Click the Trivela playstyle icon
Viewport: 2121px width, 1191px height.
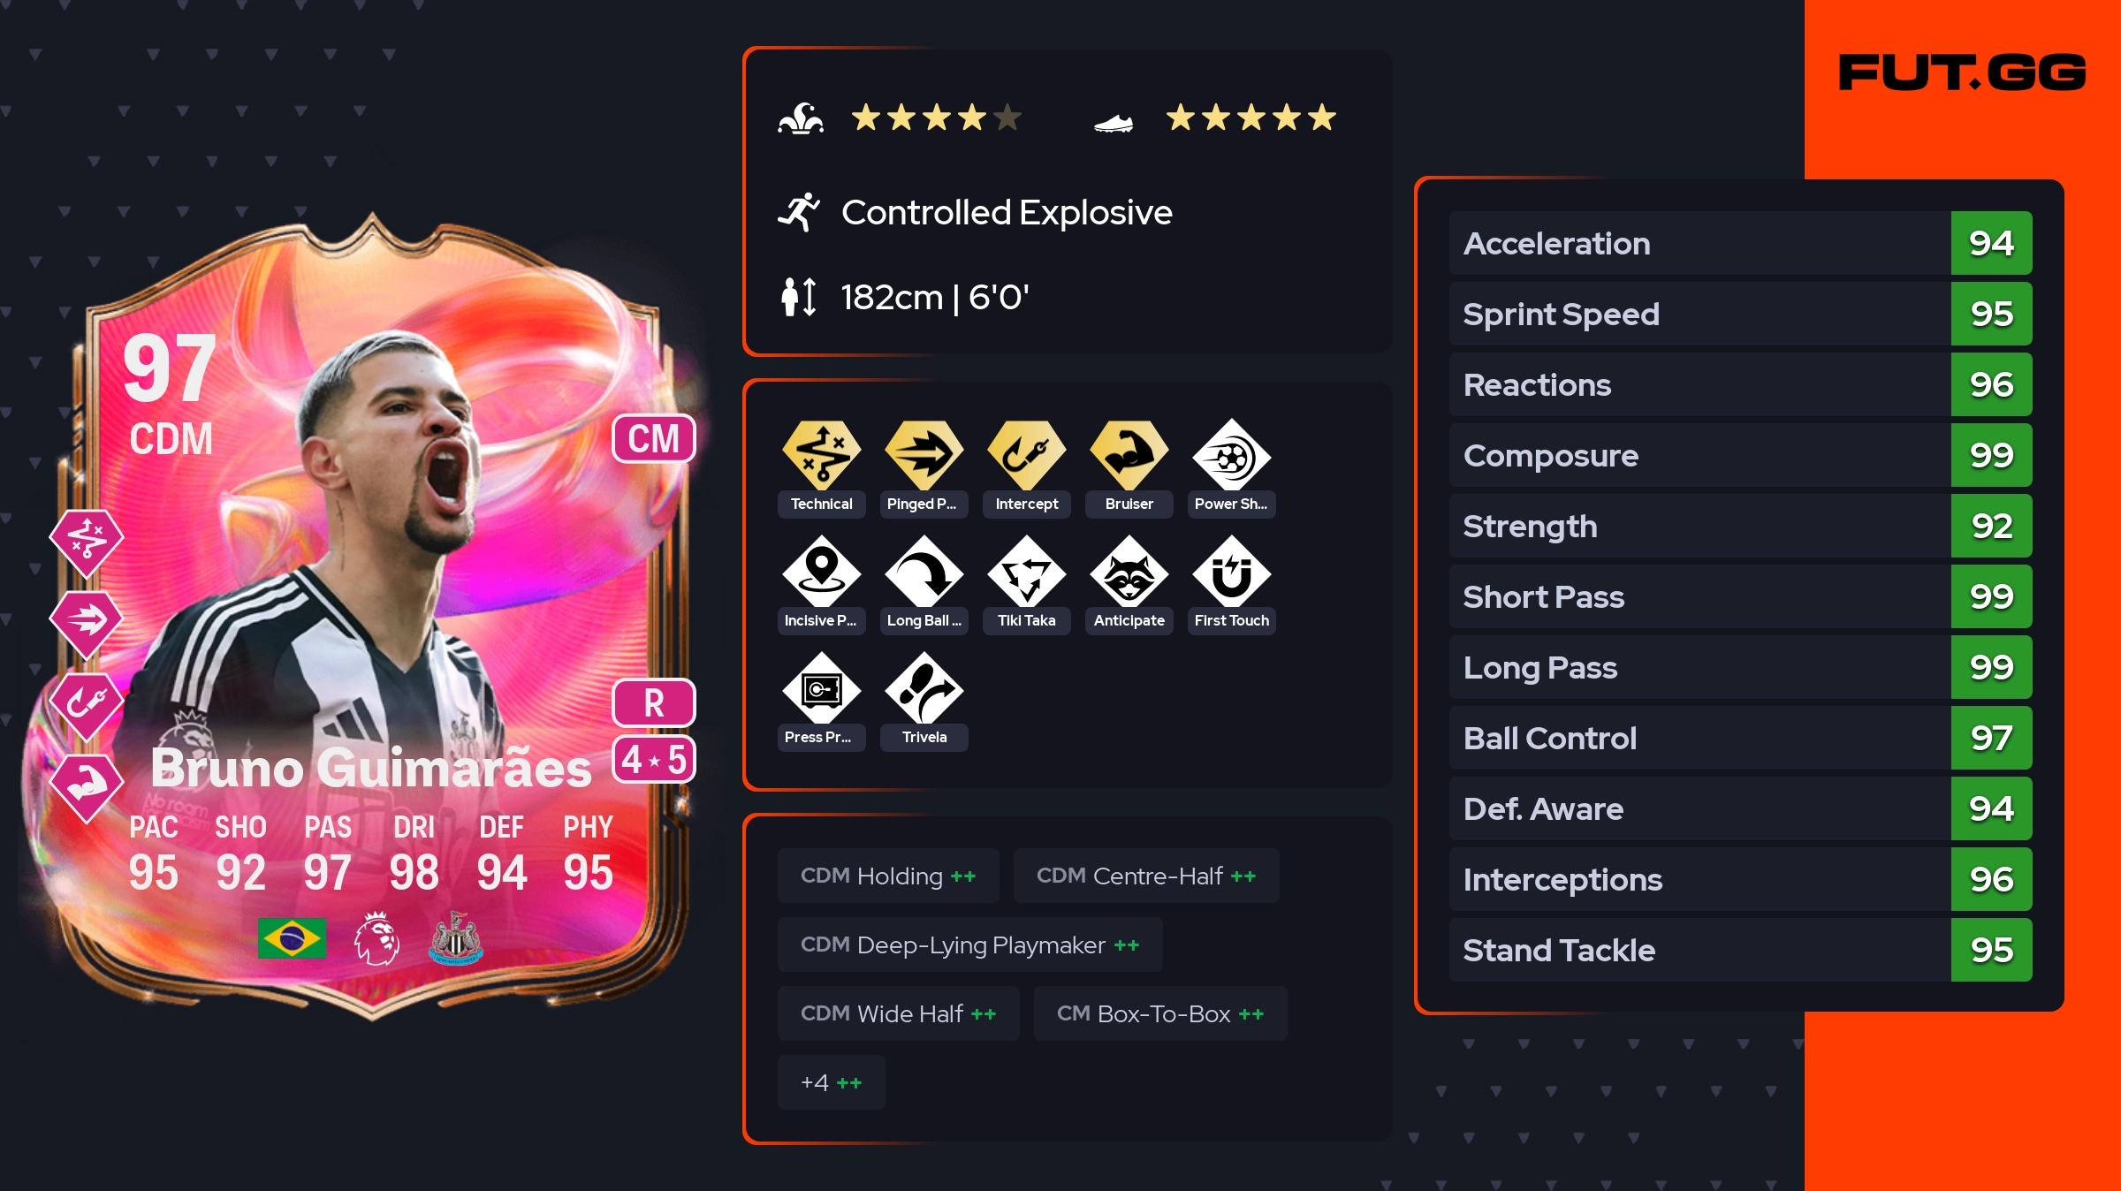tap(924, 689)
